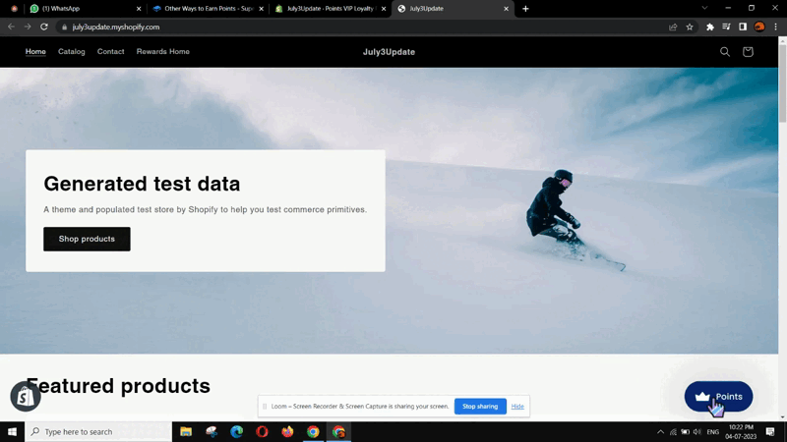Screen dimensions: 787x442
Task: Launch Firefox from the taskbar
Action: click(287, 432)
